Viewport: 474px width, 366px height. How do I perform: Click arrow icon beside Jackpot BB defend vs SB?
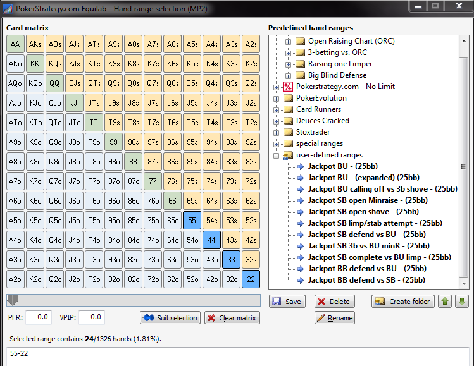(x=300, y=280)
